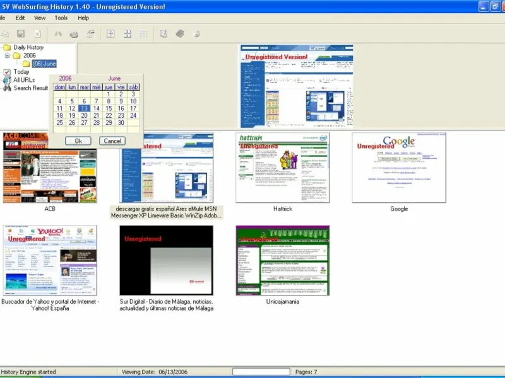Open the View menu

click(40, 18)
